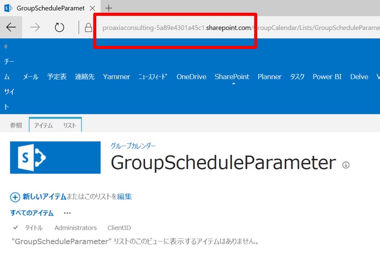380x266 pixels.
Task: Open the グループカレンダー breadcrumb link
Action: (x=133, y=146)
